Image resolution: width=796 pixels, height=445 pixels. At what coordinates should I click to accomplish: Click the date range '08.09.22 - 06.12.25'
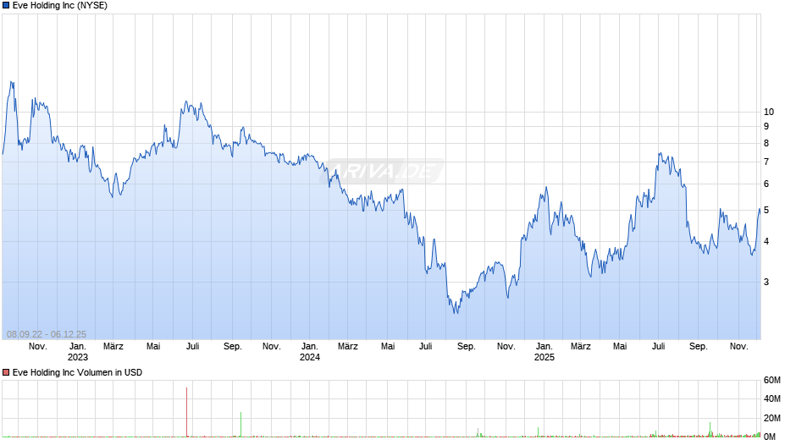tap(47, 334)
